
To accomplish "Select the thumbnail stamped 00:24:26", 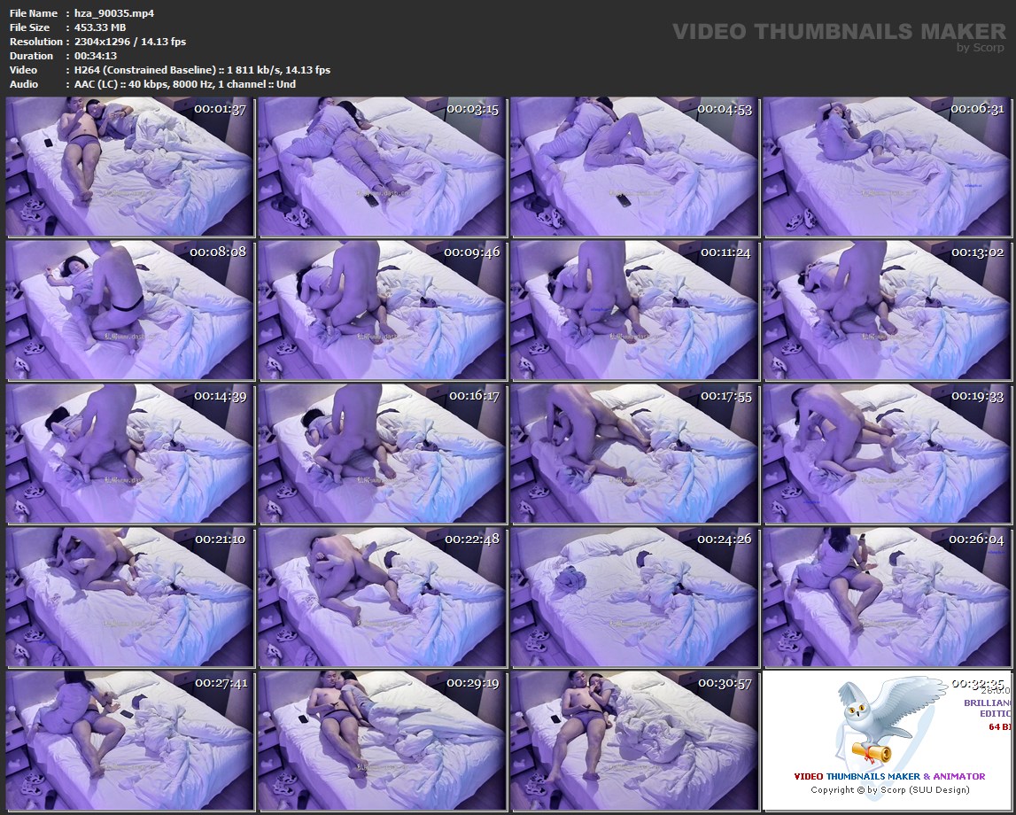I will [x=634, y=597].
